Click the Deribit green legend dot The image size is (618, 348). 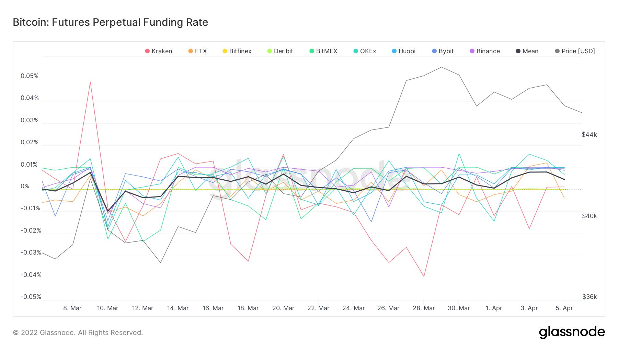click(x=270, y=51)
